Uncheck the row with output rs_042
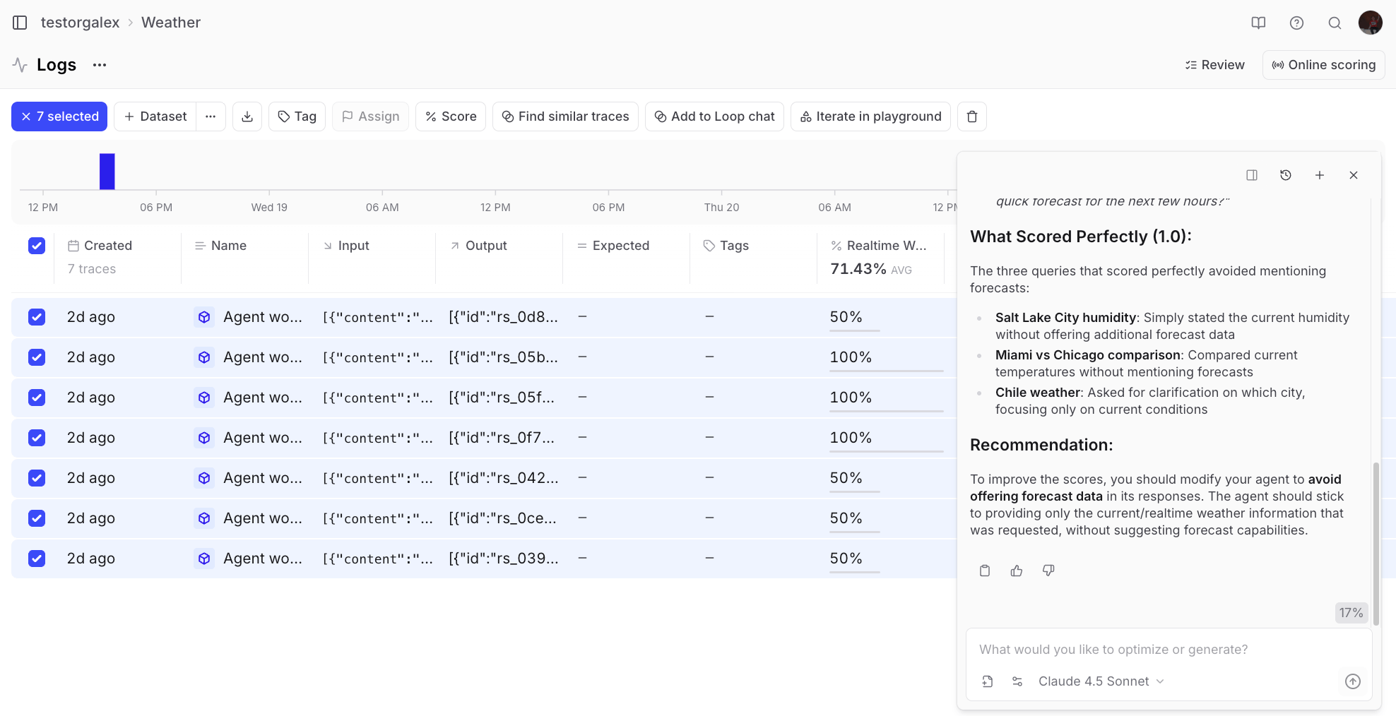 (x=37, y=478)
